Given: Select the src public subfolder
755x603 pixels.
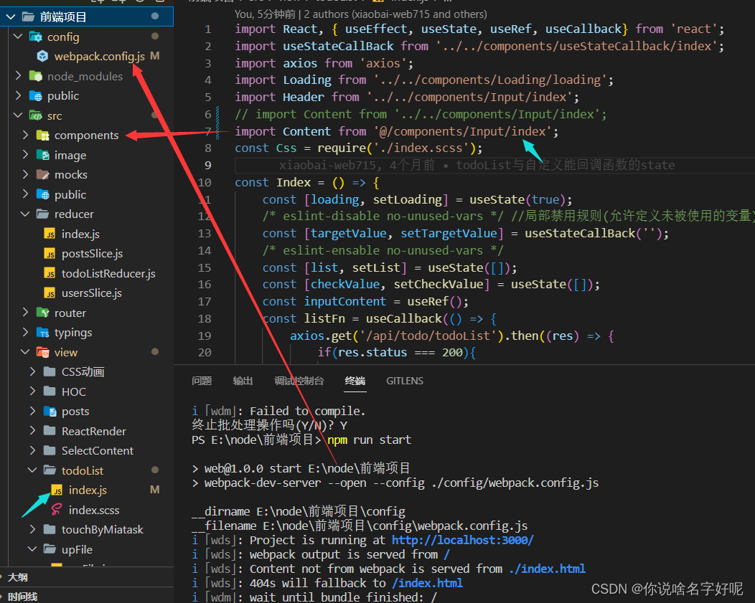Looking at the screenshot, I should pos(70,195).
